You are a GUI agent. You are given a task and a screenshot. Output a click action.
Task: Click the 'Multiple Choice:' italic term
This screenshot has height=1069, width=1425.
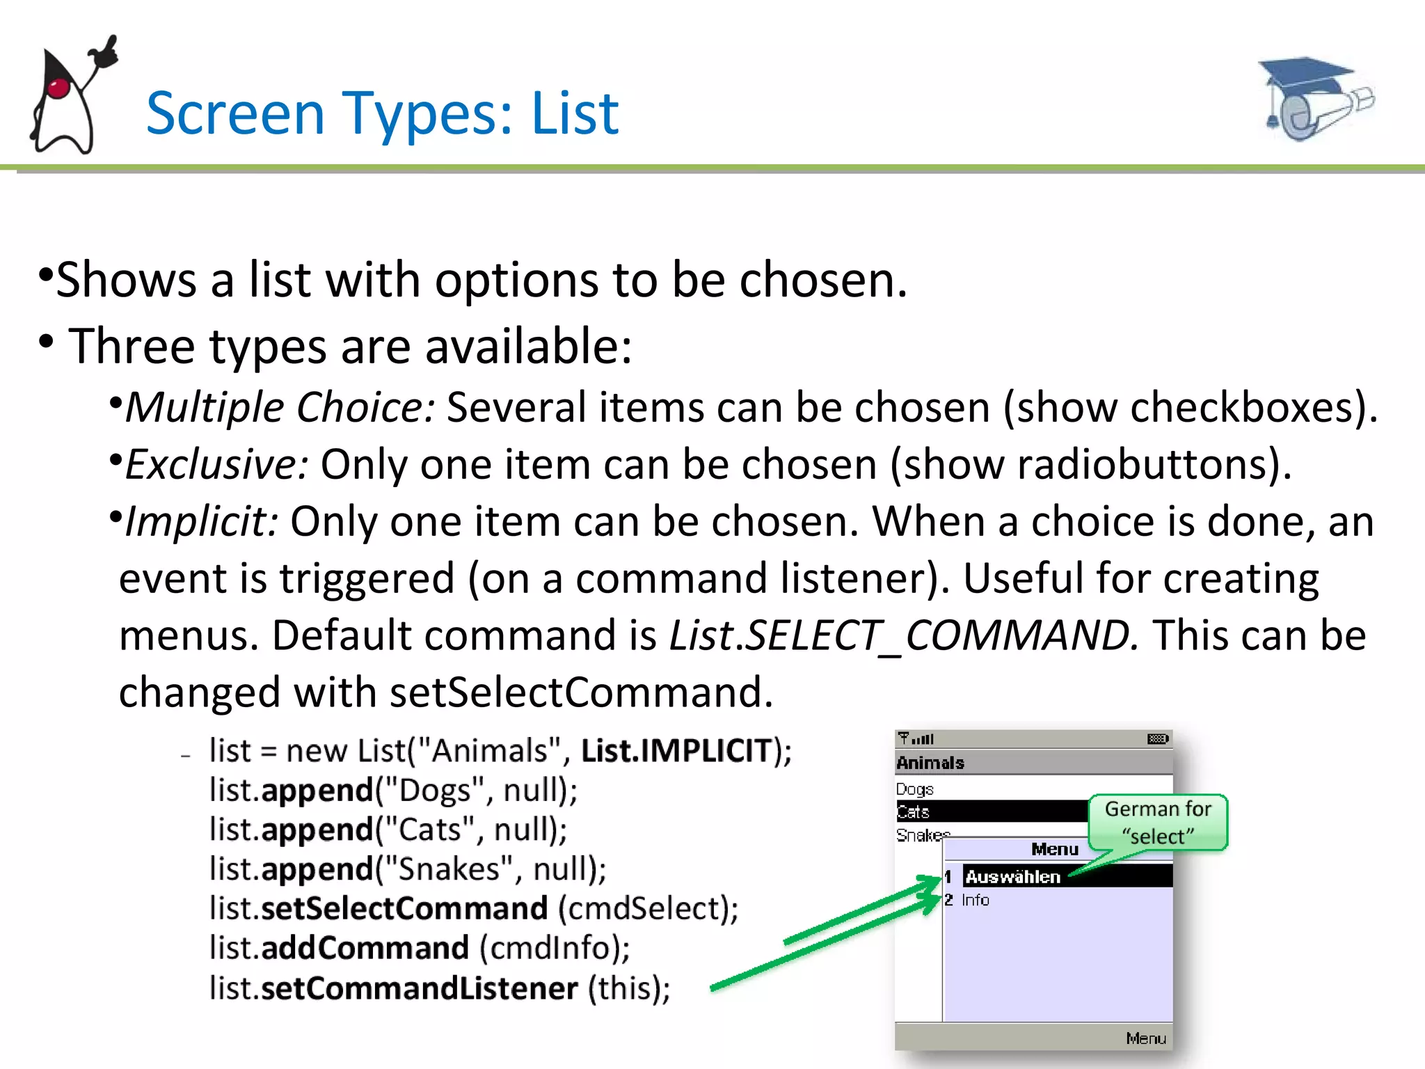280,406
